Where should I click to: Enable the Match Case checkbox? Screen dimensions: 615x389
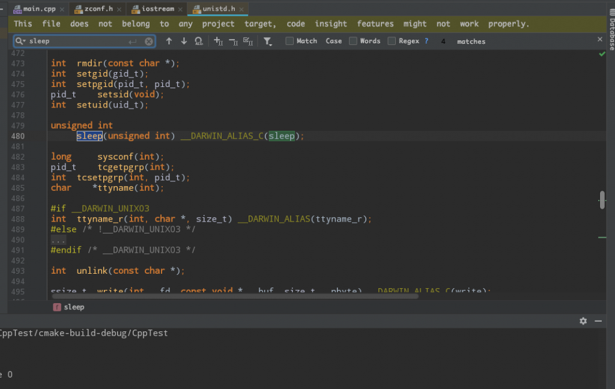[x=289, y=41]
